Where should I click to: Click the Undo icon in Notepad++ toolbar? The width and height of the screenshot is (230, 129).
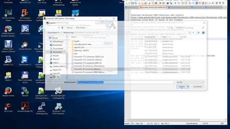(160, 3)
